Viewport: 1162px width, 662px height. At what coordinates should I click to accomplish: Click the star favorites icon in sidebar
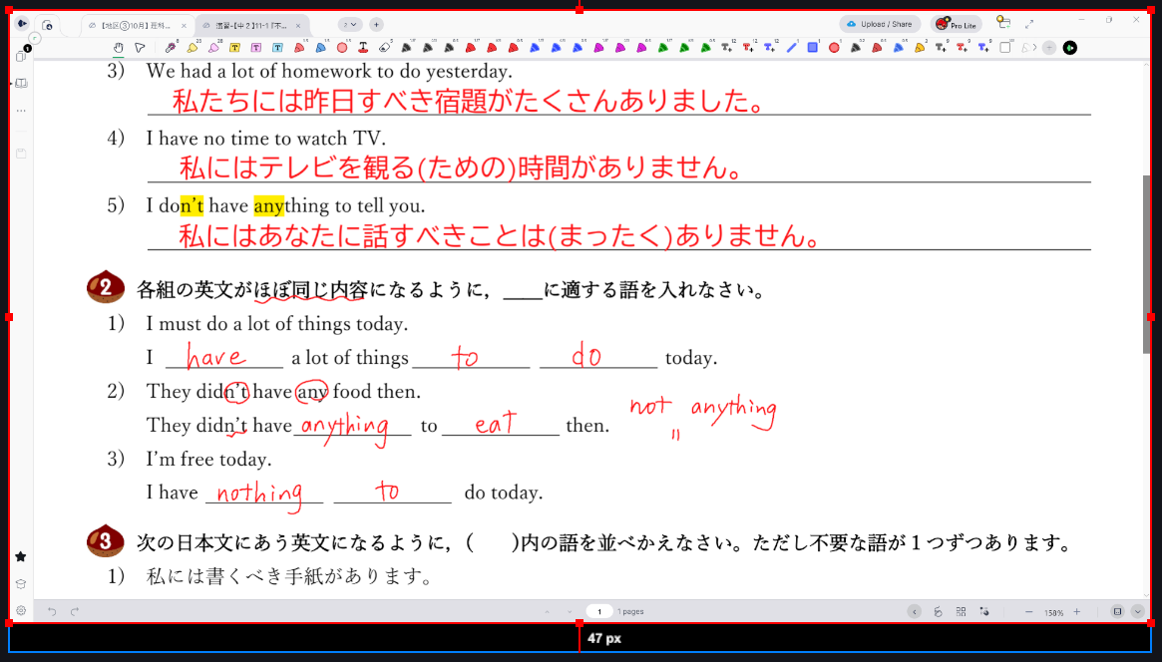coord(21,556)
